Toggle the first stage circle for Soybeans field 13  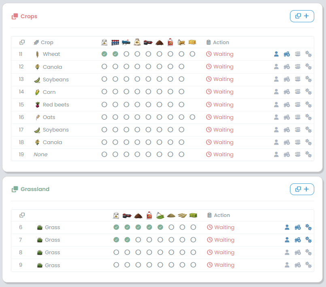(x=104, y=79)
